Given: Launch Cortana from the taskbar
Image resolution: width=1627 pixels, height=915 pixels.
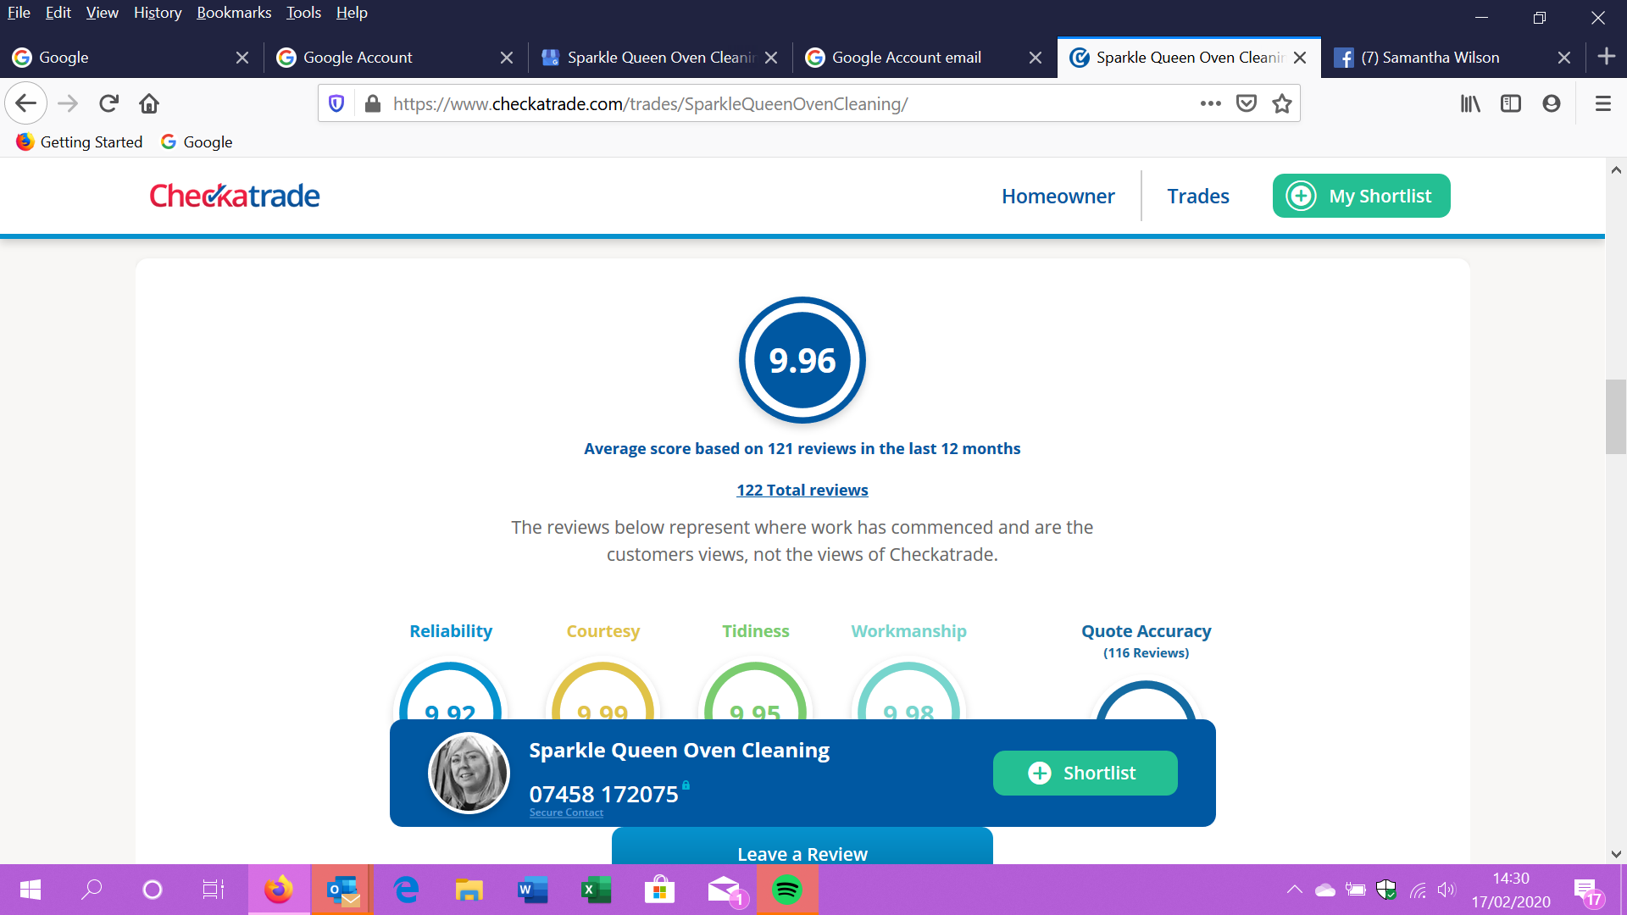Looking at the screenshot, I should coord(153,890).
